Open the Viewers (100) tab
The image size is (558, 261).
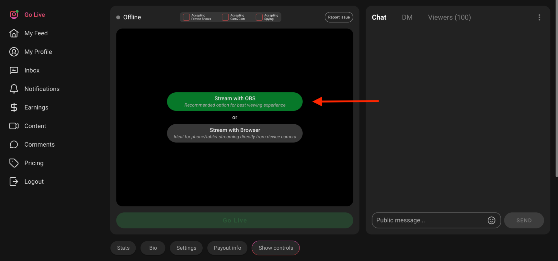(x=449, y=17)
